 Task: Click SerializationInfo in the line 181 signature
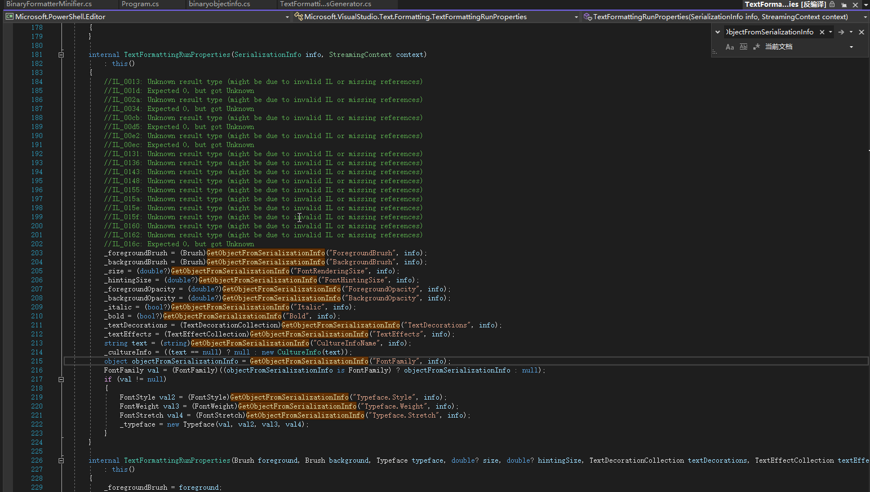coord(268,55)
